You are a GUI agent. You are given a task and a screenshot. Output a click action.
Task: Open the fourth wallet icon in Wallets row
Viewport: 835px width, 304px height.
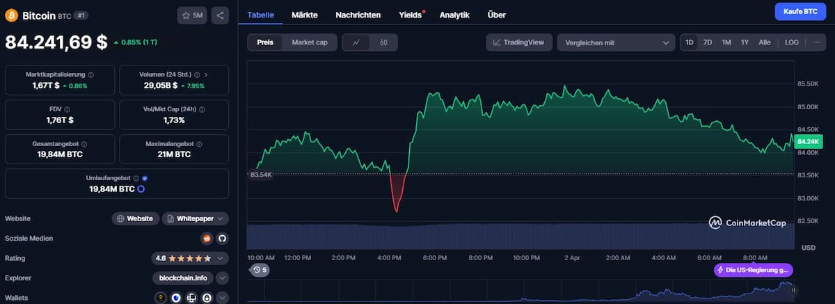pos(207,298)
